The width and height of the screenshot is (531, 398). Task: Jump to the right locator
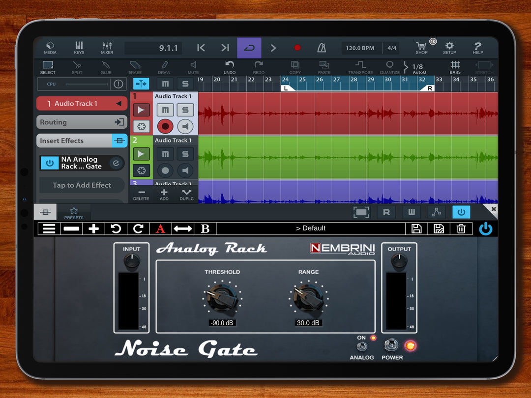[225, 48]
